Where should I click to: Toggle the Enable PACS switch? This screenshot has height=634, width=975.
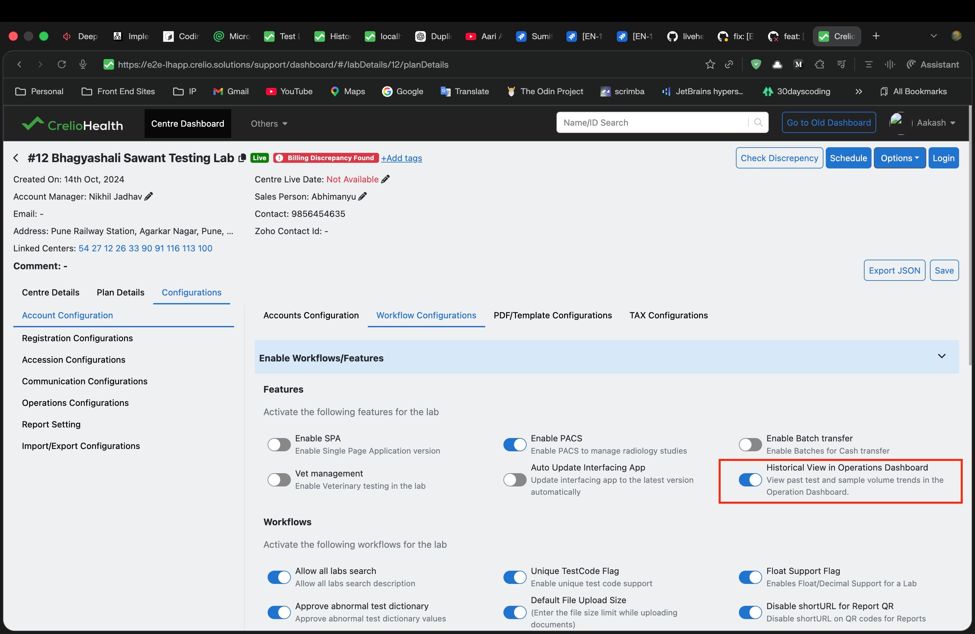[x=515, y=444]
